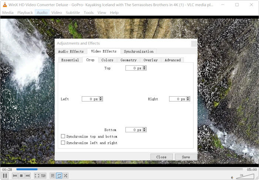The height and width of the screenshot is (180, 259).
Task: Click the Left crop spinner arrows
Action: [x=101, y=99]
